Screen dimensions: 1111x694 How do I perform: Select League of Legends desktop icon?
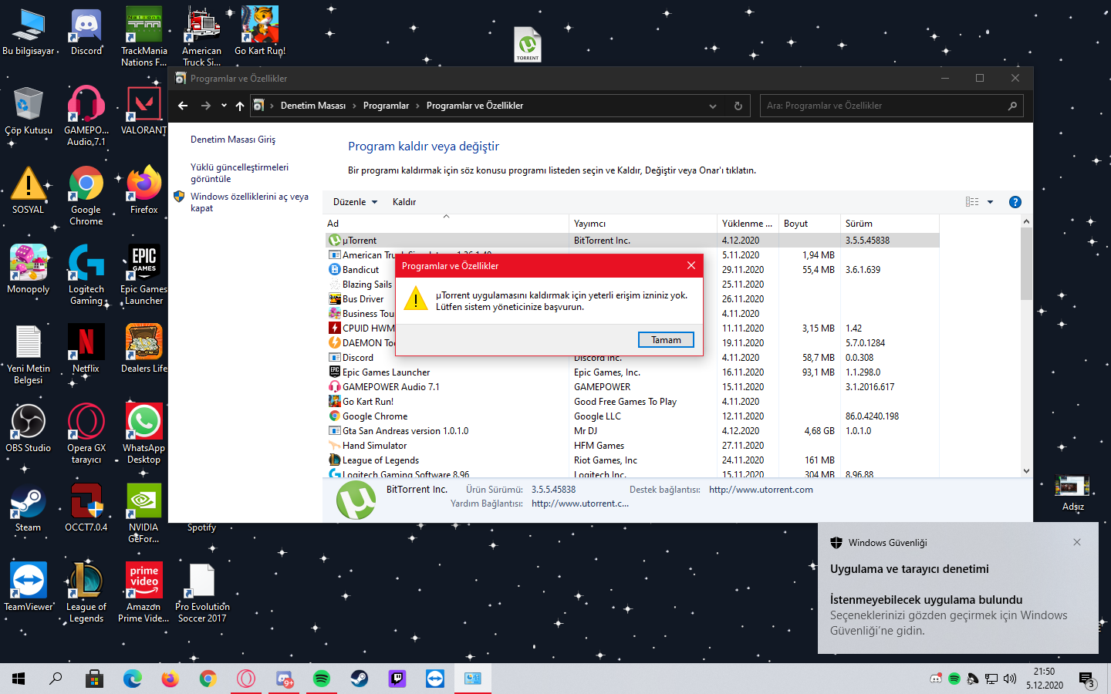(86, 593)
